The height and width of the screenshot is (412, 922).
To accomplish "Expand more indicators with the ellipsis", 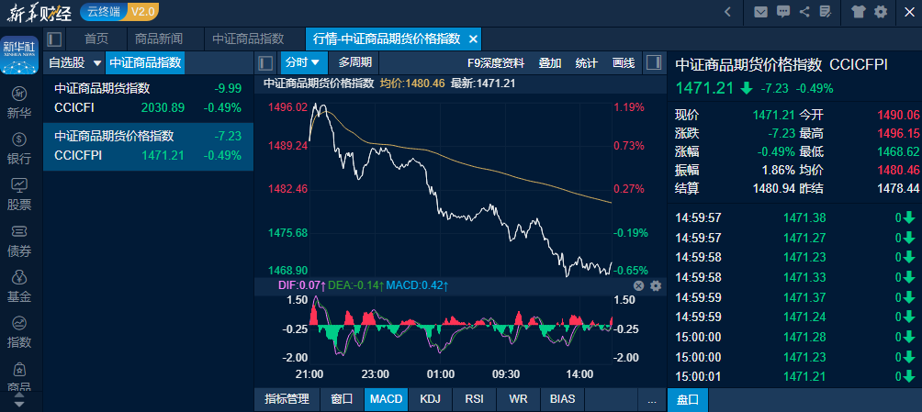I will [652, 400].
